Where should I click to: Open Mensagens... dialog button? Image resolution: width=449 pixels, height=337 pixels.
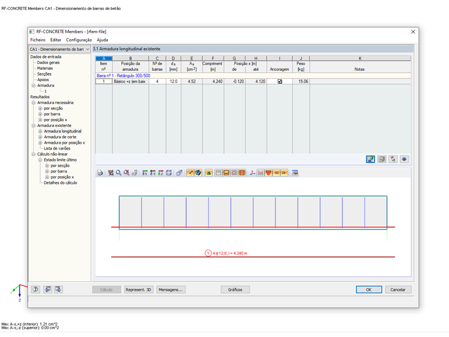pos(171,290)
